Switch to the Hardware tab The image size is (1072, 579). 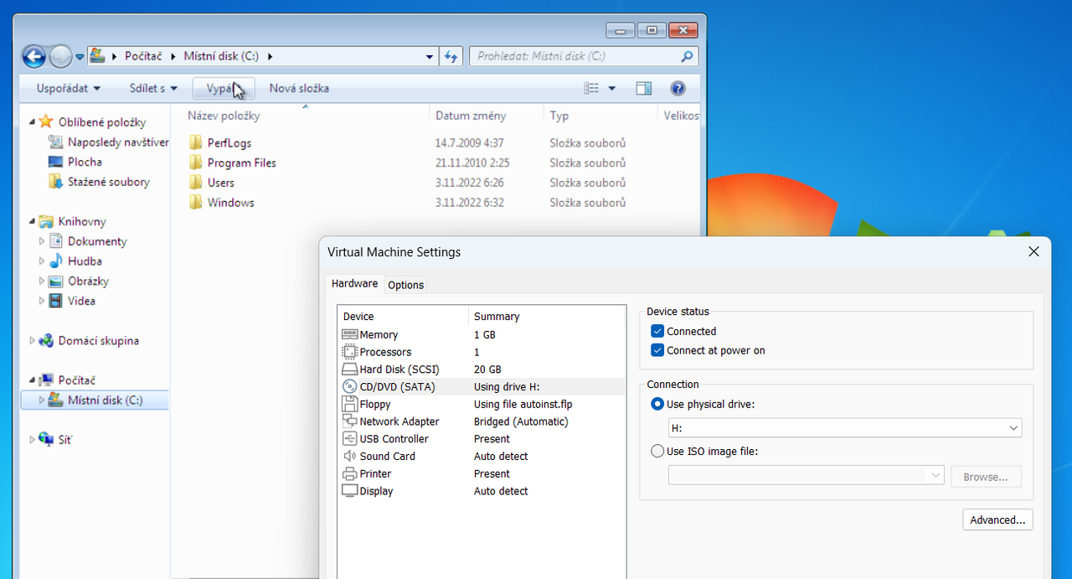tap(354, 284)
